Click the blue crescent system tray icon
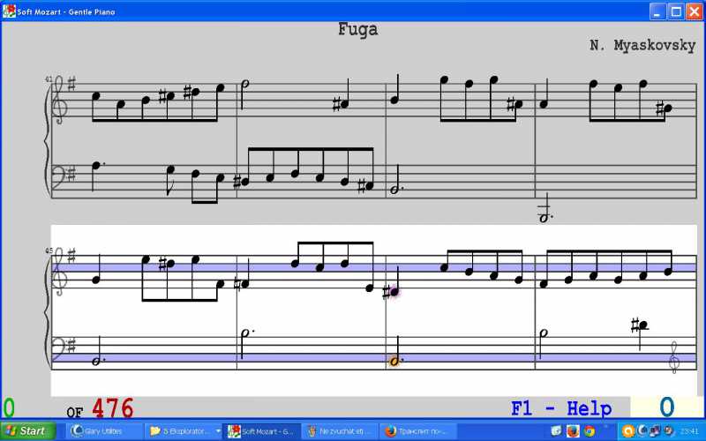This screenshot has width=706, height=441. point(642,431)
